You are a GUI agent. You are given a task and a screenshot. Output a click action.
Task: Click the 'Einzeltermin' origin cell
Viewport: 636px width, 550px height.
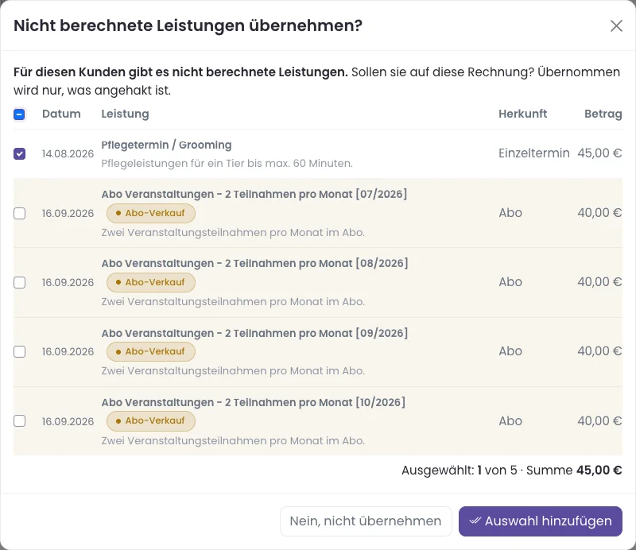(x=533, y=153)
